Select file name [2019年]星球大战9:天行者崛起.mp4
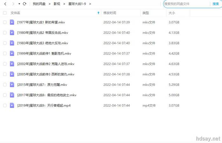Screen dimensions: 222x143 44,105
